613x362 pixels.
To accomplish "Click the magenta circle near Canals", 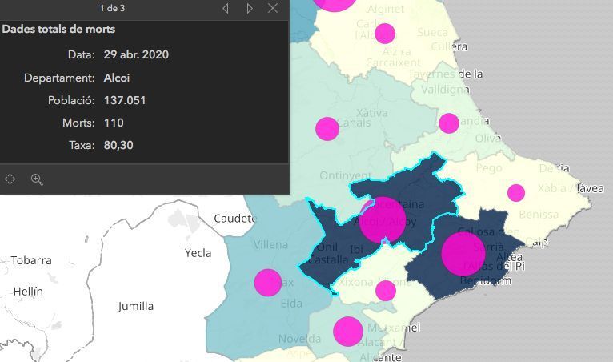I will tap(327, 128).
